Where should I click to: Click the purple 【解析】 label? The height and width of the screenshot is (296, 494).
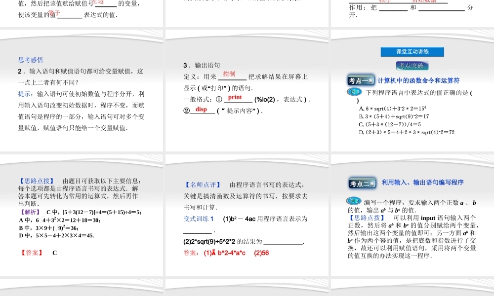(x=30, y=212)
